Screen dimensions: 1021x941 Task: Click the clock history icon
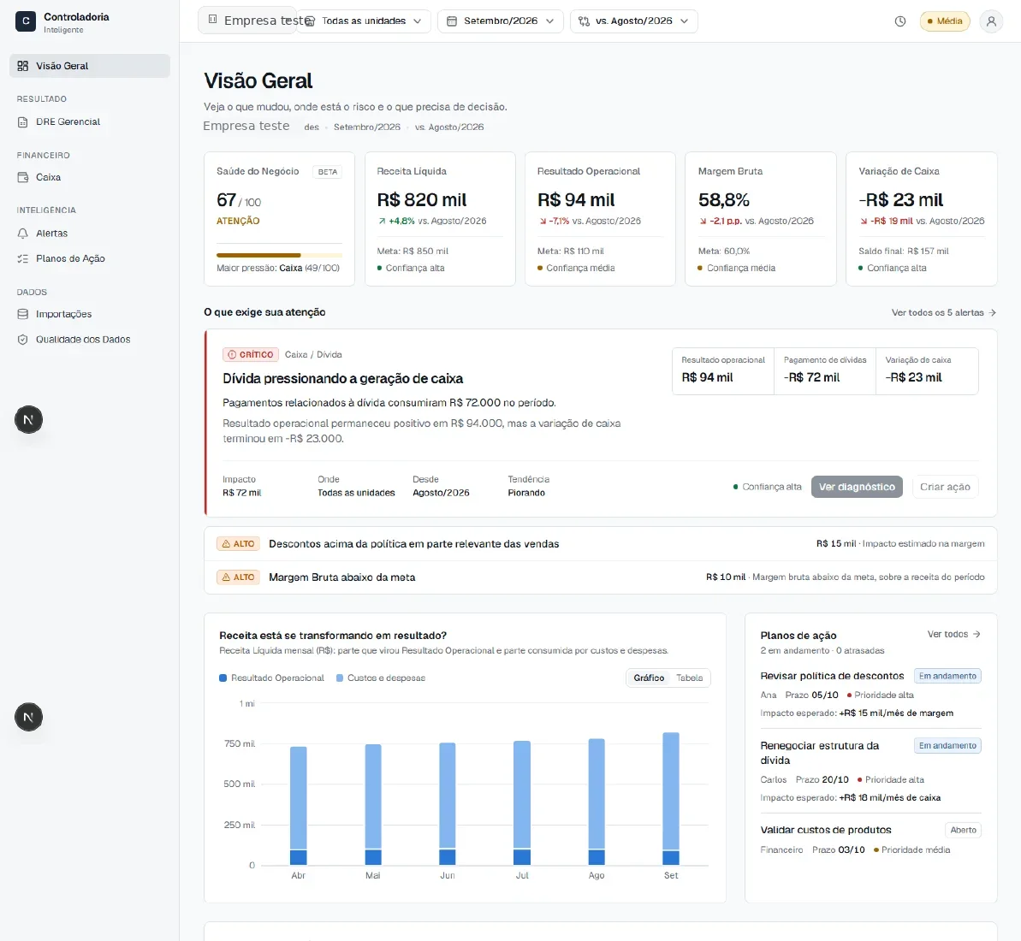[x=899, y=21]
